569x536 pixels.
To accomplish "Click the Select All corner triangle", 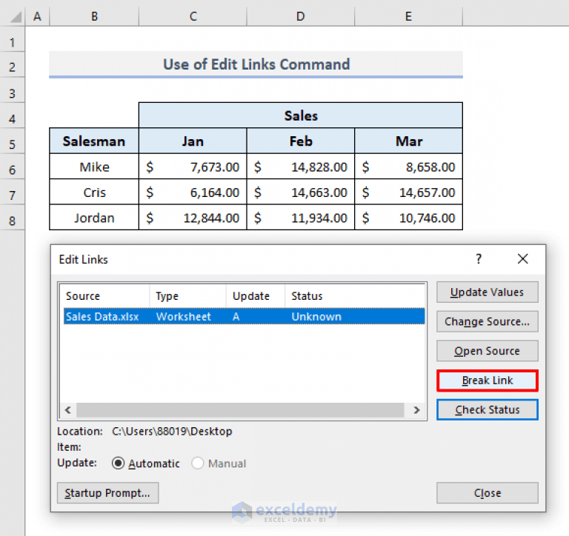I will [x=15, y=16].
